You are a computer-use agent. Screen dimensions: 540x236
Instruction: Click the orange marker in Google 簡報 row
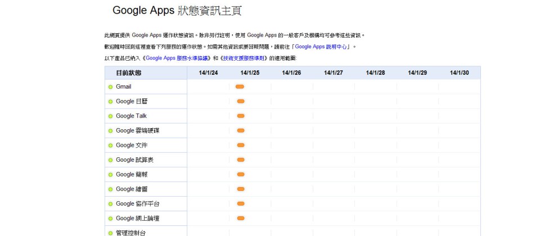pyautogui.click(x=241, y=174)
